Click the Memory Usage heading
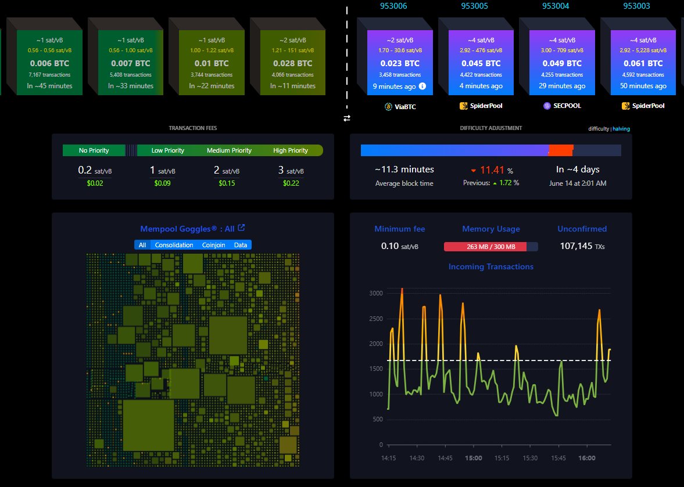This screenshot has height=487, width=684. 490,229
